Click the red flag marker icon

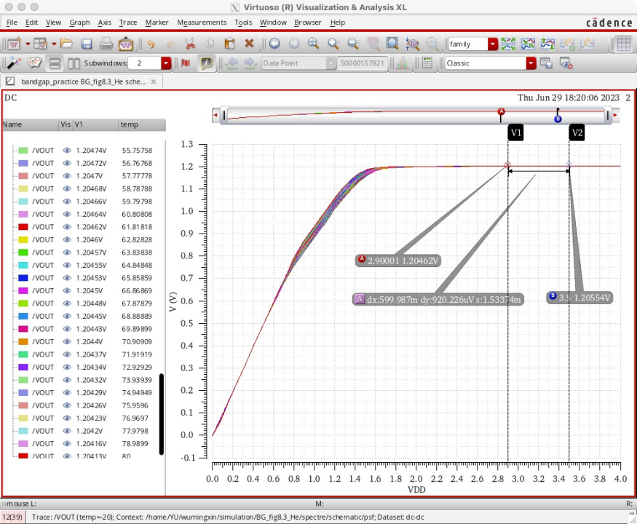tap(186, 63)
